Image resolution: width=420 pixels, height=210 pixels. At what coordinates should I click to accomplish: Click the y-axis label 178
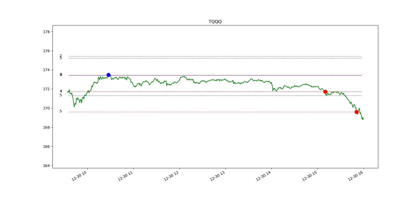[46, 32]
